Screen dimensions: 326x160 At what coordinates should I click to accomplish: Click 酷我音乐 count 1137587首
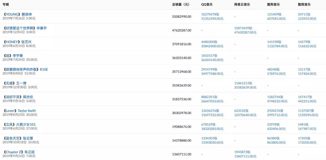[306, 111]
